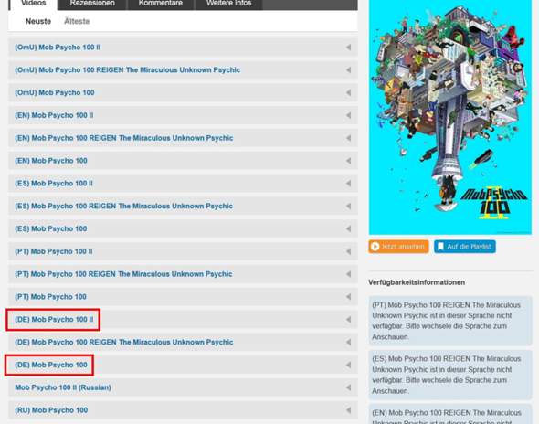
Task: Open (ES) Mob Psycho 100 II link
Action: [x=54, y=184]
